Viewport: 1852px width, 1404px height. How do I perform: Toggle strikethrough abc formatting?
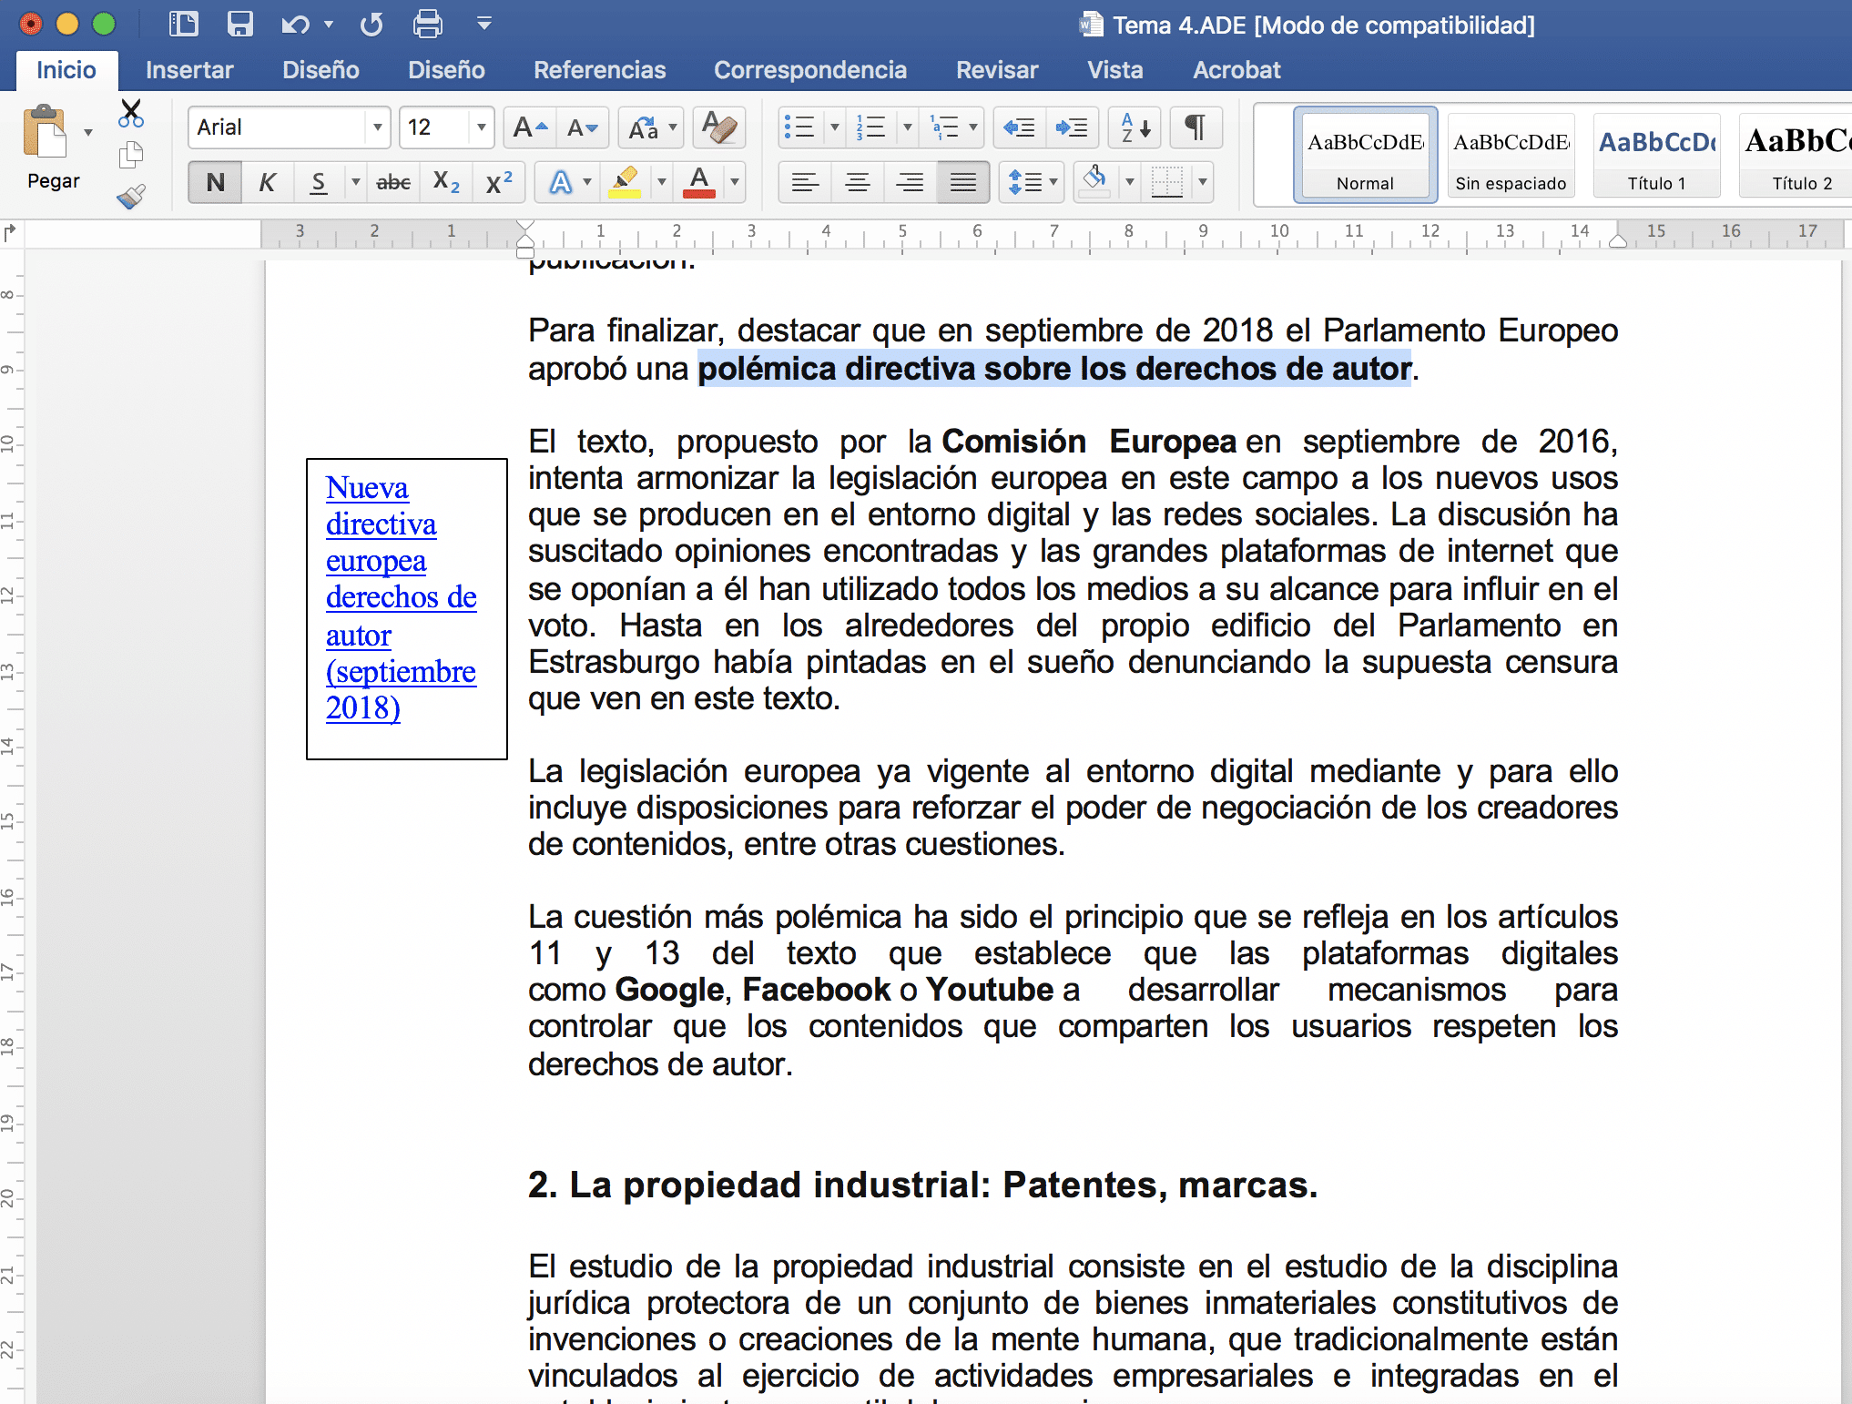click(x=393, y=183)
